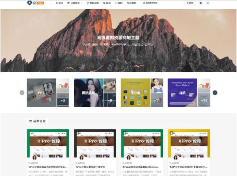Image resolution: width=237 pixels, height=176 pixels.
Task: Select the green active hero slide indicator
Action: (x=118, y=68)
